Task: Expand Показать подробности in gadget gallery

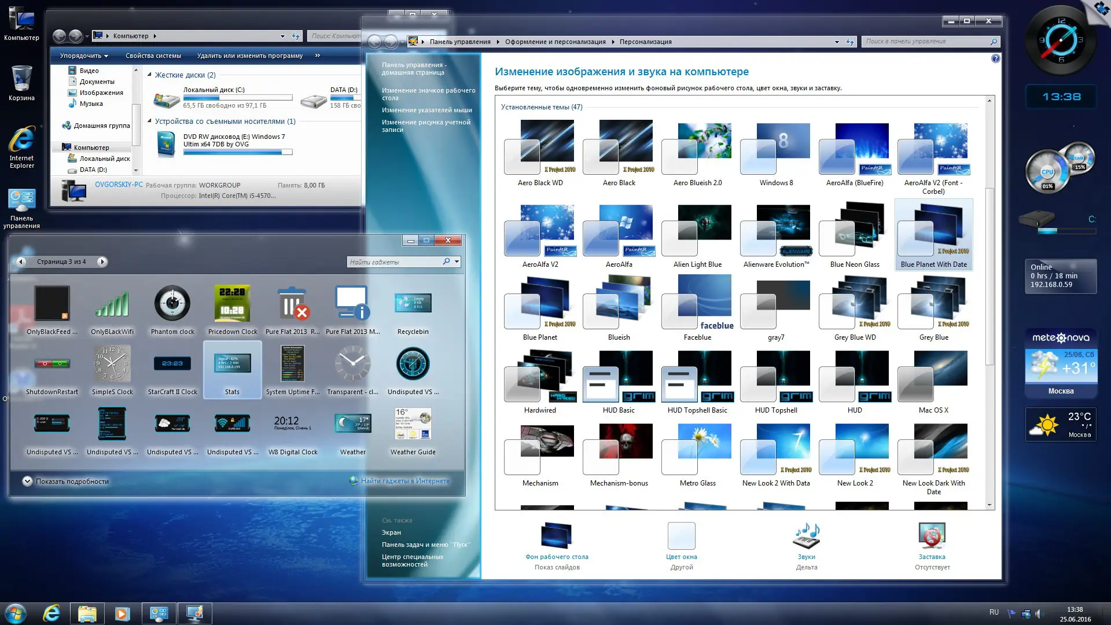Action: click(27, 481)
